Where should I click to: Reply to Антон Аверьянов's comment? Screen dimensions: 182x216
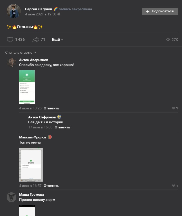51,108
